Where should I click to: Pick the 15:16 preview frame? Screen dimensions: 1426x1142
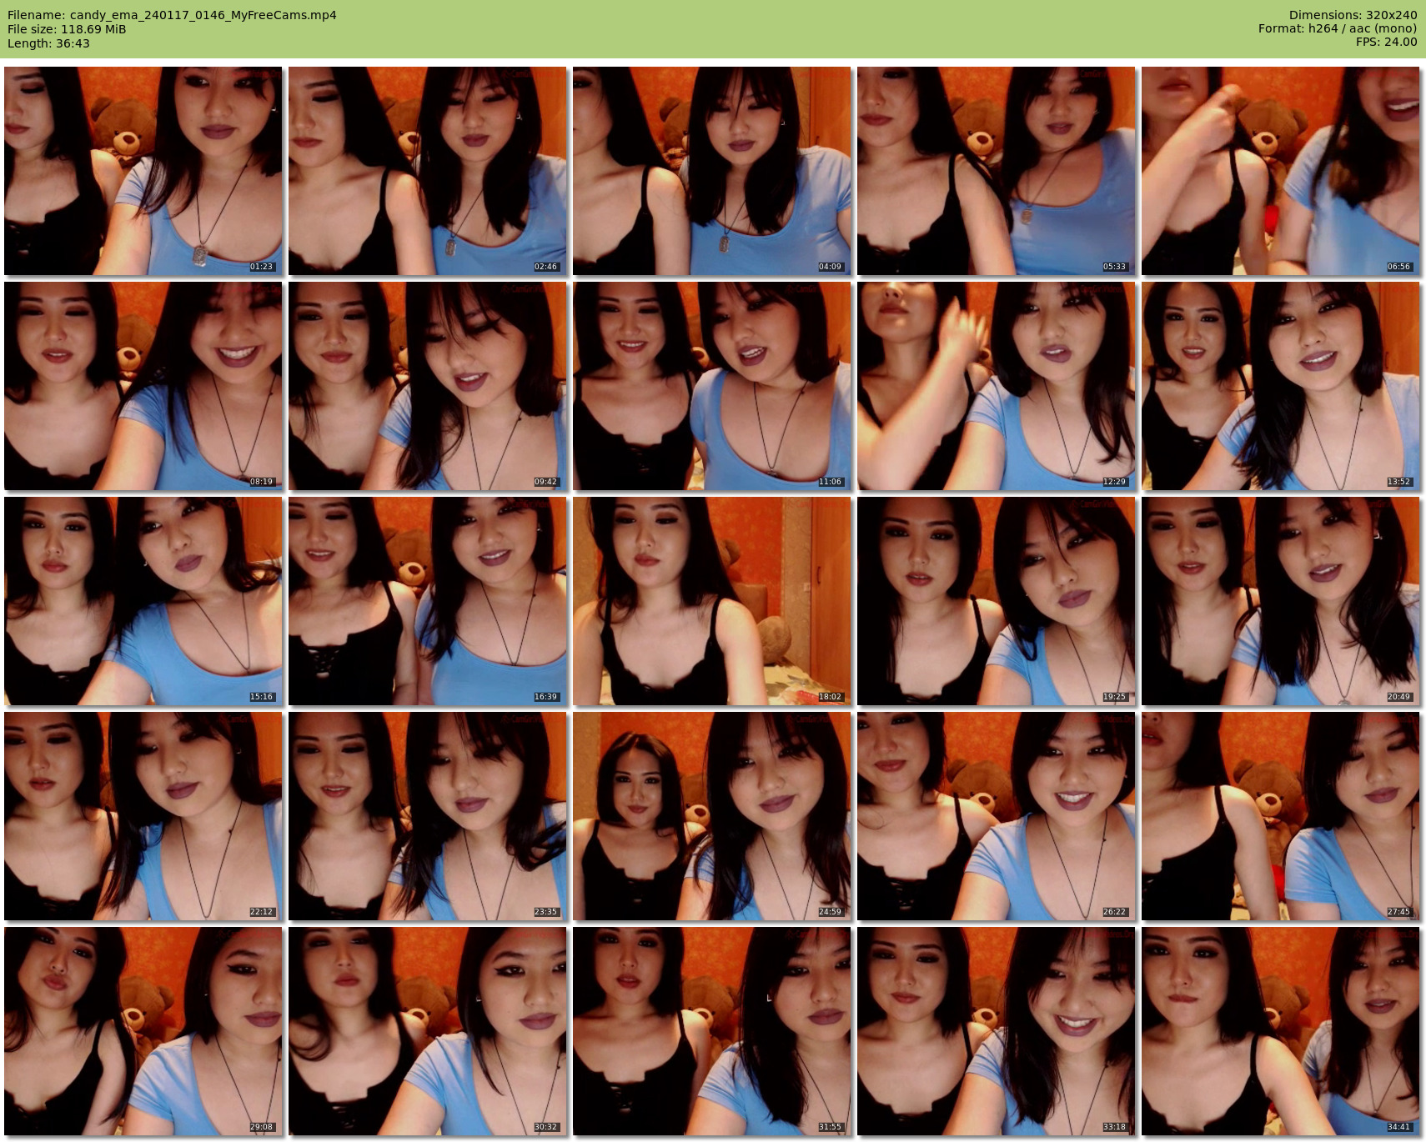[x=143, y=601]
